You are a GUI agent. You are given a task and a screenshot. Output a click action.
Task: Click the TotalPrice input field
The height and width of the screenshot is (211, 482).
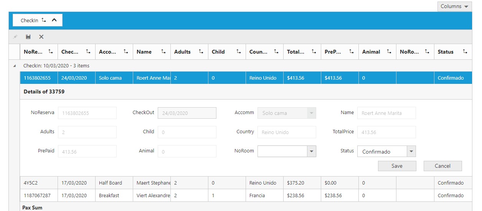386,132
